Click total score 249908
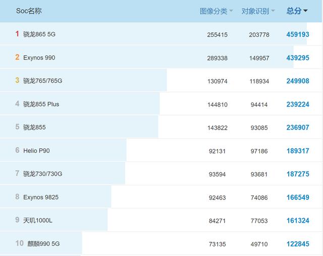Screen dimensions: 323x256 298,81
